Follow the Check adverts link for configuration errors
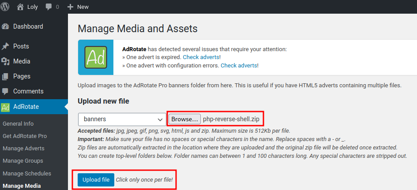Viewport: 417px width, 190px height. tap(239, 65)
